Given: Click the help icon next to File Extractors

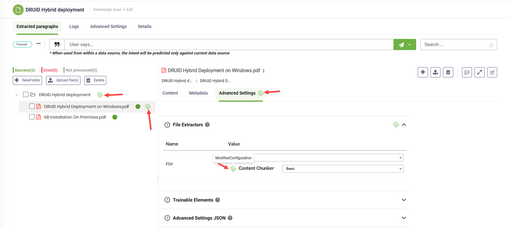Looking at the screenshot, I should tap(207, 125).
